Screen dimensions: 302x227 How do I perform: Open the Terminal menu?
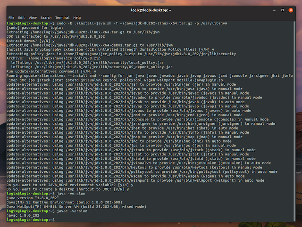(x=62, y=18)
